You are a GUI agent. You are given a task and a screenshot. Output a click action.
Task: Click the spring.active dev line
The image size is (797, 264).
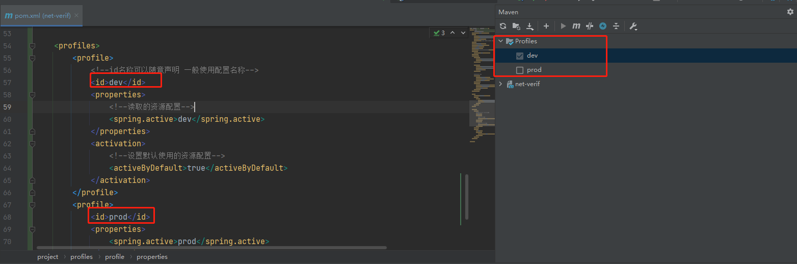point(187,119)
